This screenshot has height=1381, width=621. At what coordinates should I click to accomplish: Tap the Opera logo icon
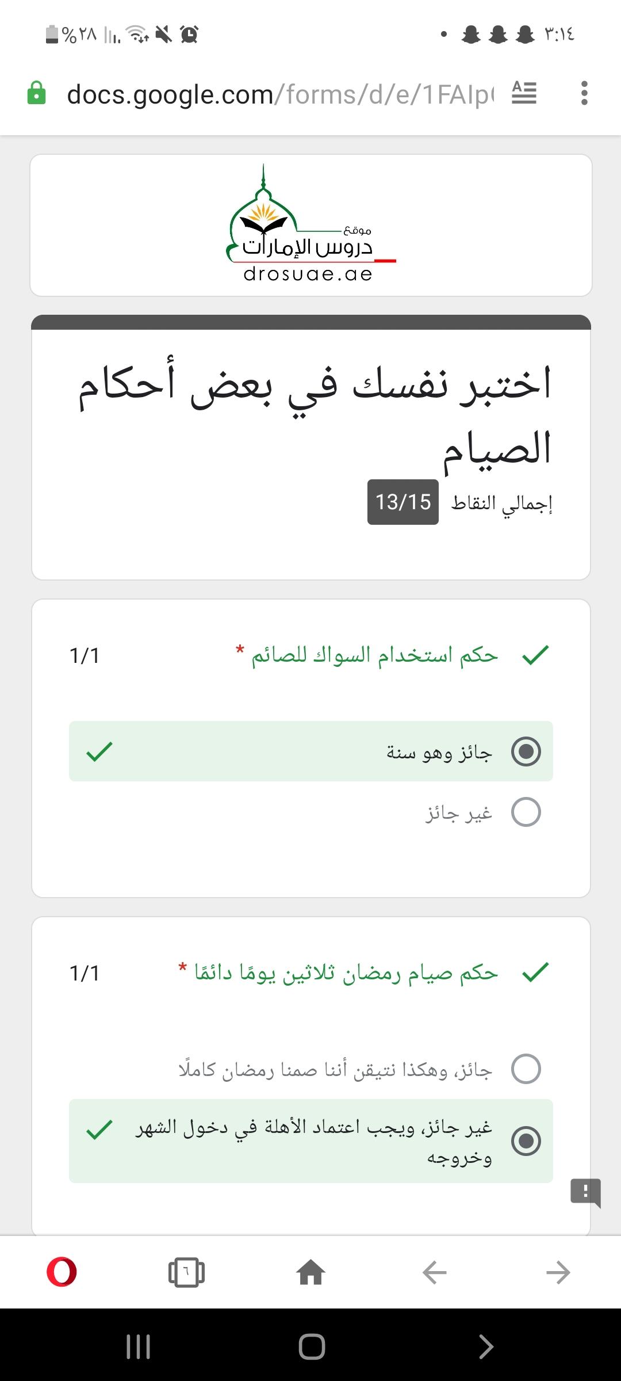coord(62,1272)
